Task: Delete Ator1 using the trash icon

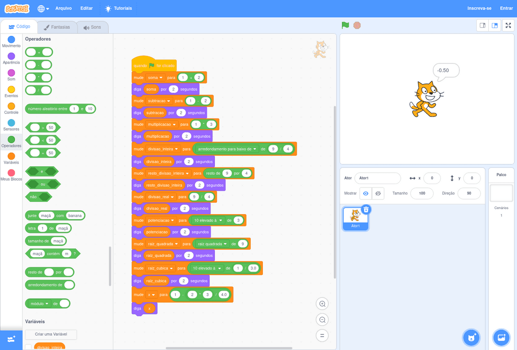Action: coord(366,209)
